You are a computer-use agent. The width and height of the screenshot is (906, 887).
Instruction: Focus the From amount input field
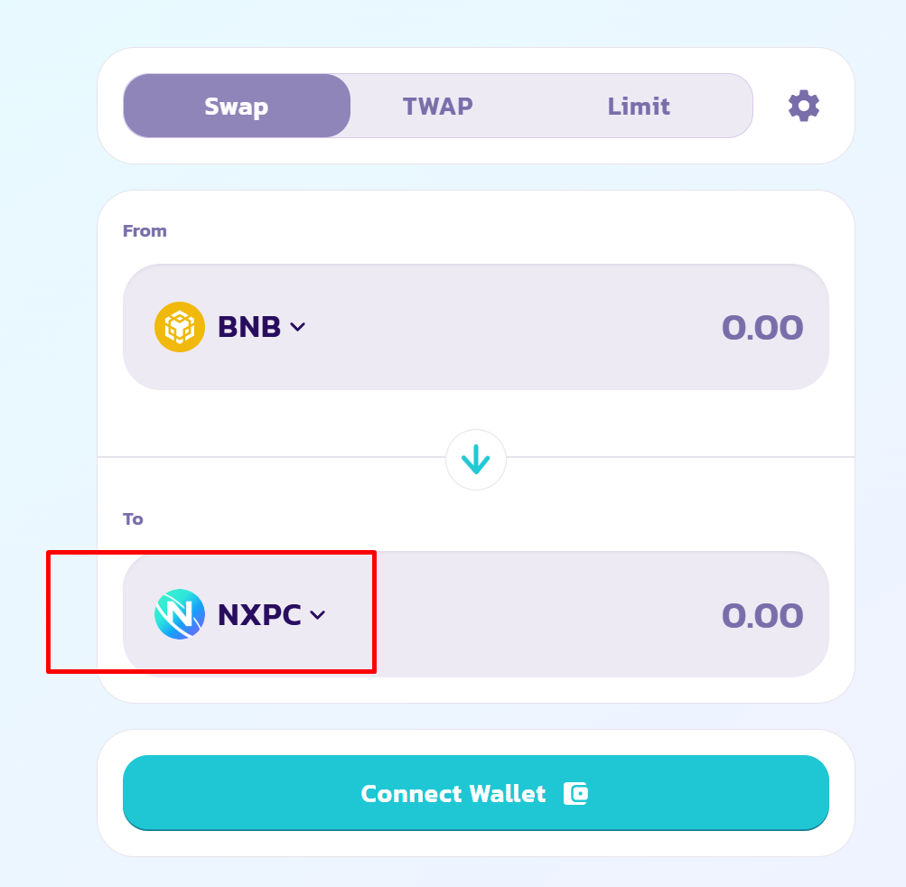point(762,328)
